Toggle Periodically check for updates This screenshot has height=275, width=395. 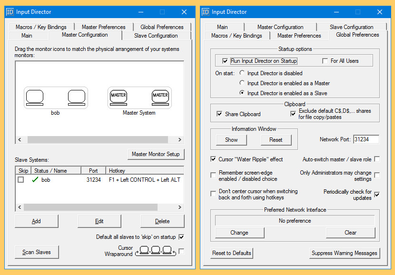[x=377, y=194]
